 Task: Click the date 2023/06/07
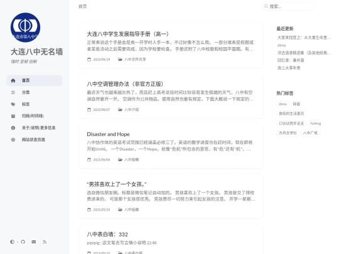pos(102,110)
